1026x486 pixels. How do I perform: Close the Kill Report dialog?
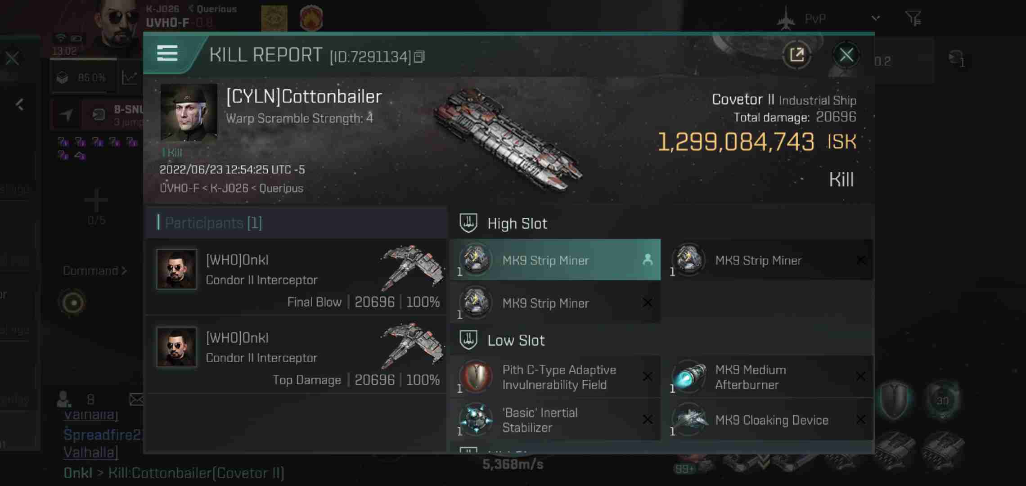click(x=847, y=54)
